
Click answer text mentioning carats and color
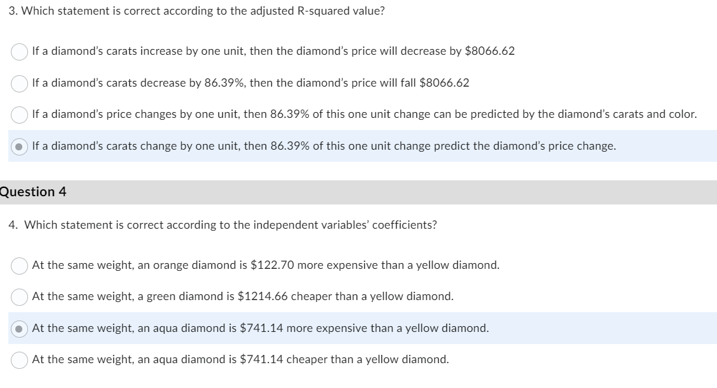click(x=364, y=114)
